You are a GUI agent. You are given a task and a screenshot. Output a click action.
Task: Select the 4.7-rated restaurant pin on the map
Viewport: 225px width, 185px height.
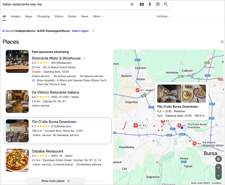click(x=138, y=90)
